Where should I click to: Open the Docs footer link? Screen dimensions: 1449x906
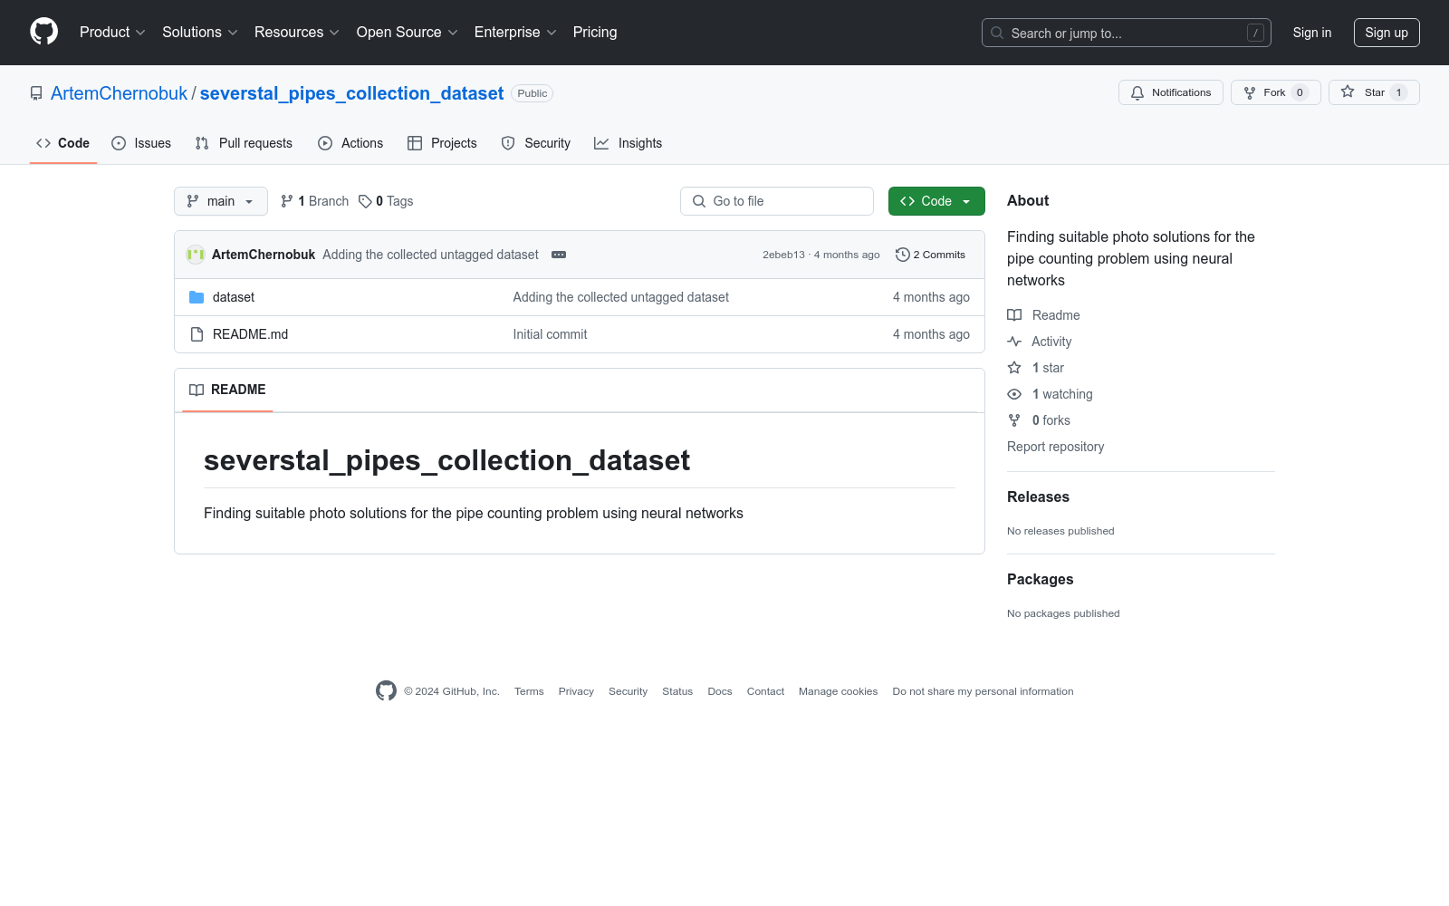pyautogui.click(x=720, y=691)
